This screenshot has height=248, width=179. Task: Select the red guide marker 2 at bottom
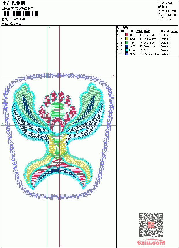[x=61, y=246]
